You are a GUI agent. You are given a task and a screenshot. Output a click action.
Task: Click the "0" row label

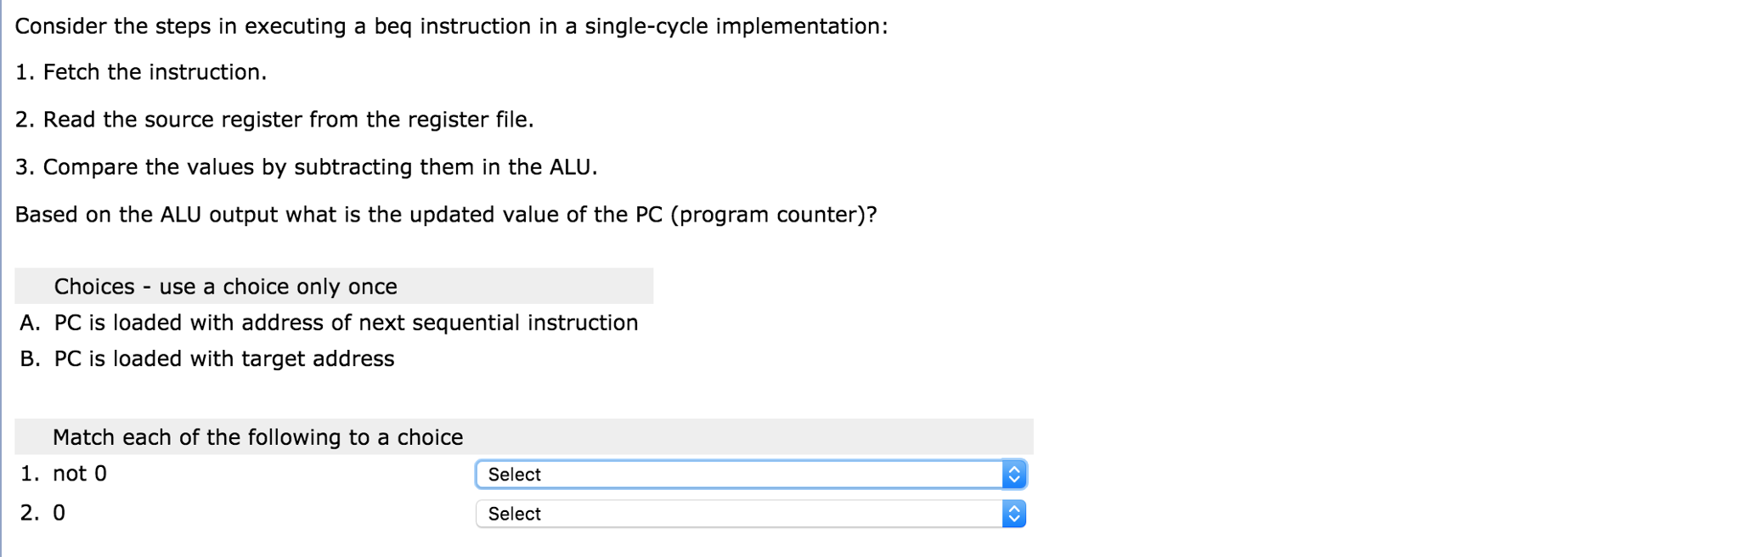coord(58,512)
